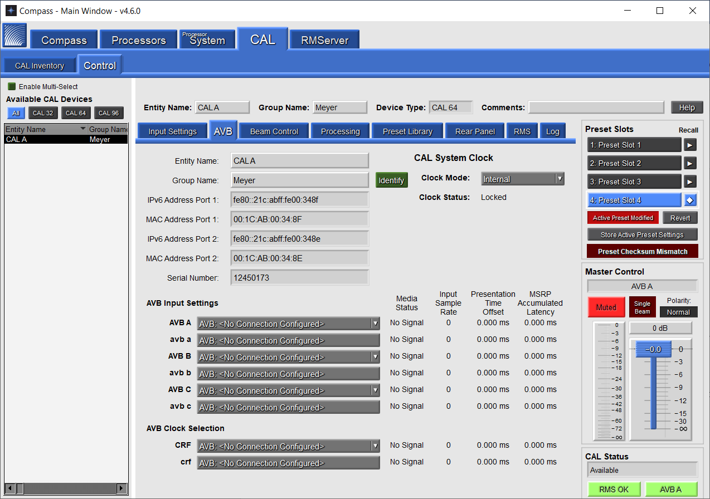Filter devices by CAL 64
The height and width of the screenshot is (499, 710).
pos(76,113)
